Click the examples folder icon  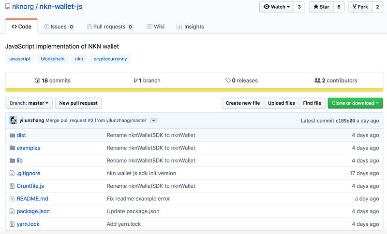click(13, 148)
